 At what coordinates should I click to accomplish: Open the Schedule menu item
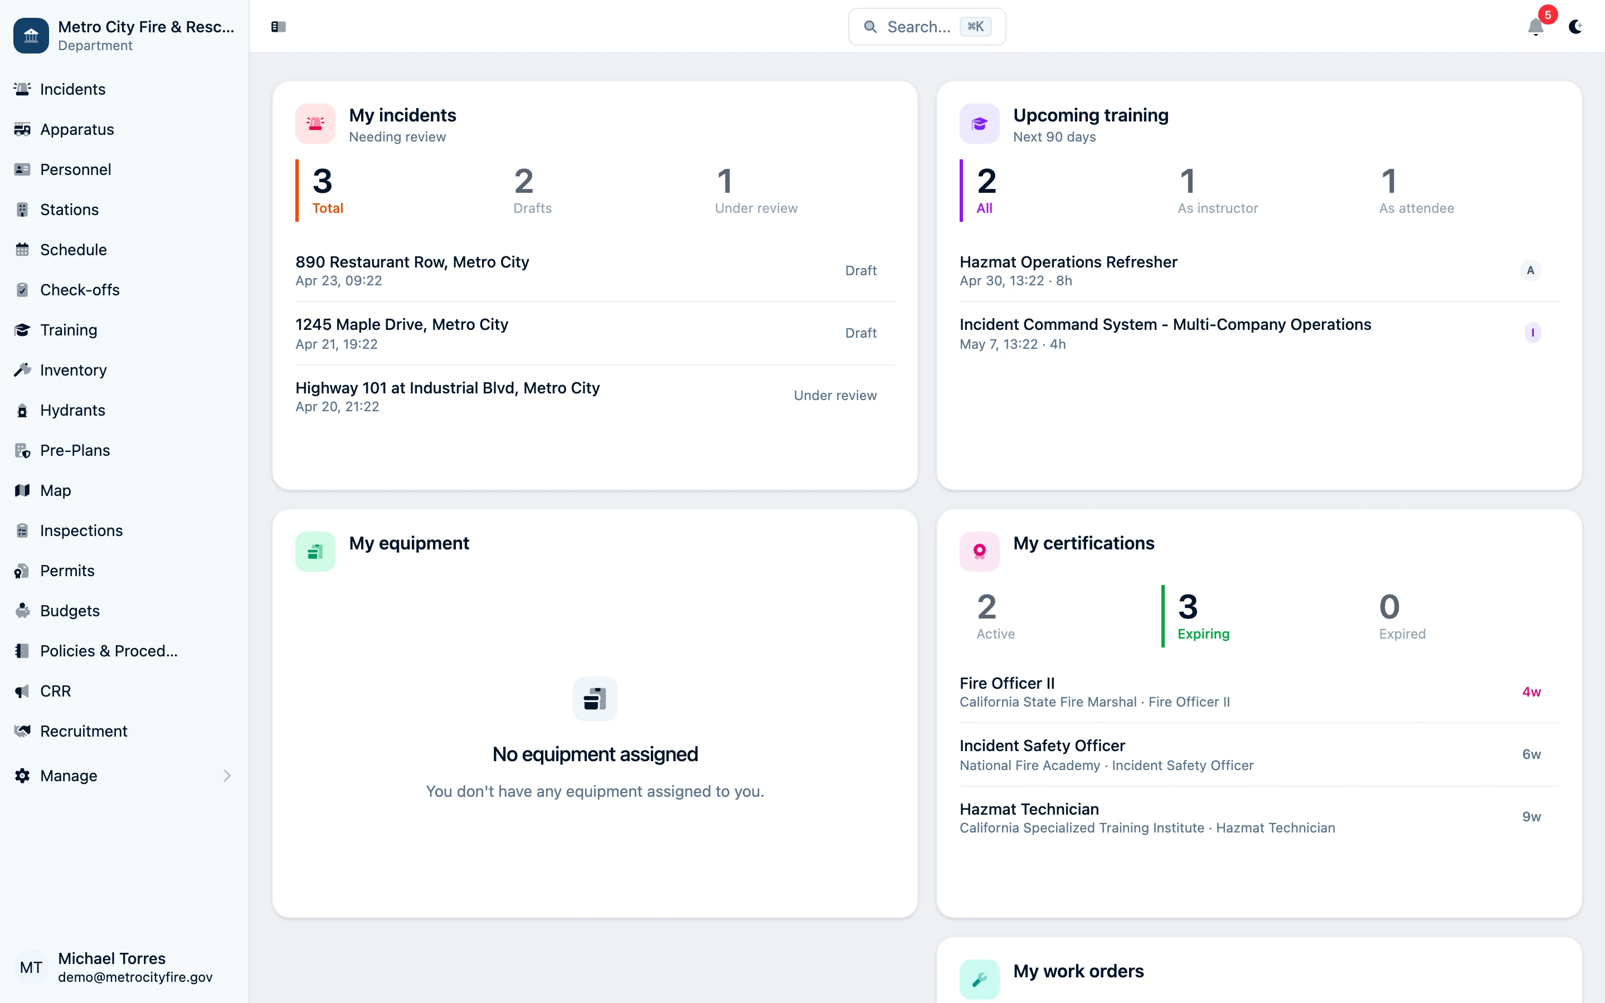coord(73,250)
